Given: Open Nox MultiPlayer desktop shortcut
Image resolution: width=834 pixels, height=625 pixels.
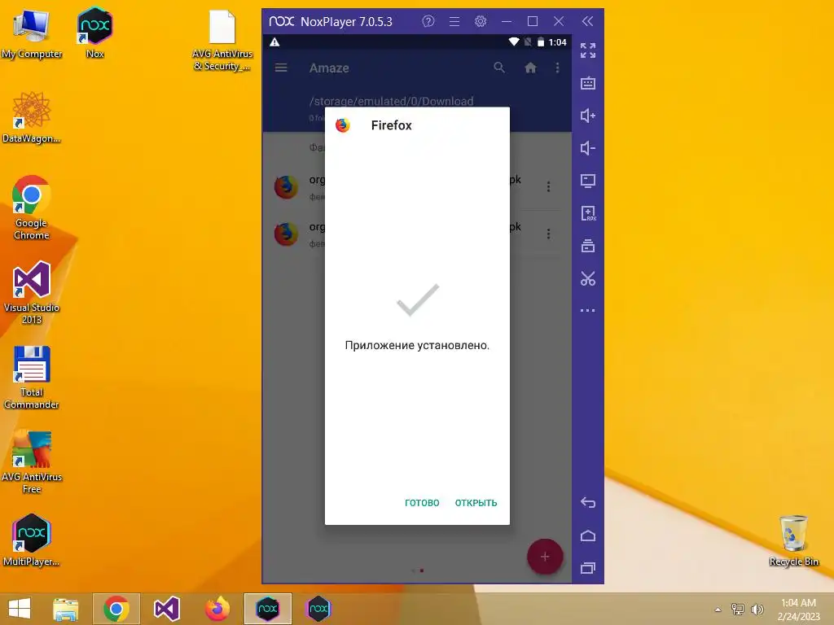Looking at the screenshot, I should pos(32,540).
